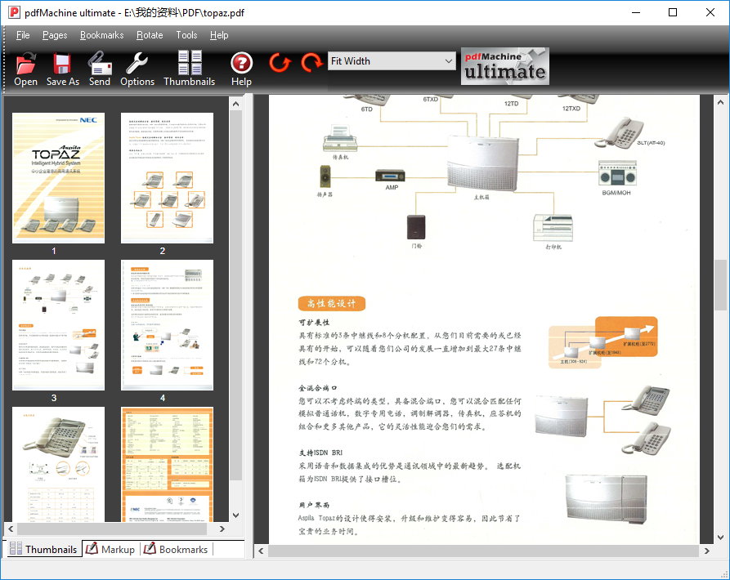Open the Options wrench tool
730x580 pixels.
[137, 69]
